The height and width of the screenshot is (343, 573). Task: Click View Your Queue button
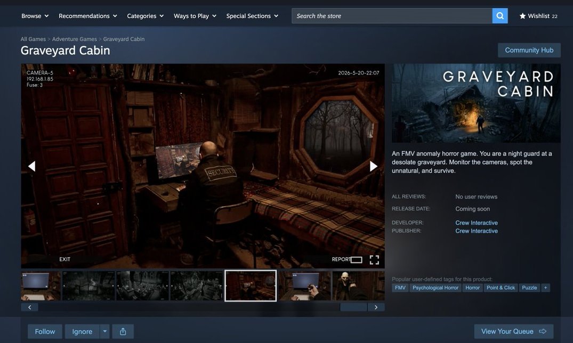[514, 331]
